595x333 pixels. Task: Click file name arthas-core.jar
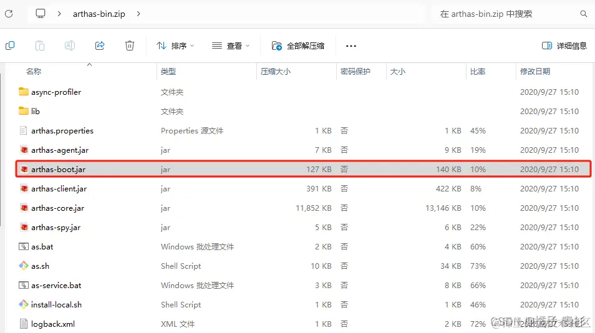(57, 208)
